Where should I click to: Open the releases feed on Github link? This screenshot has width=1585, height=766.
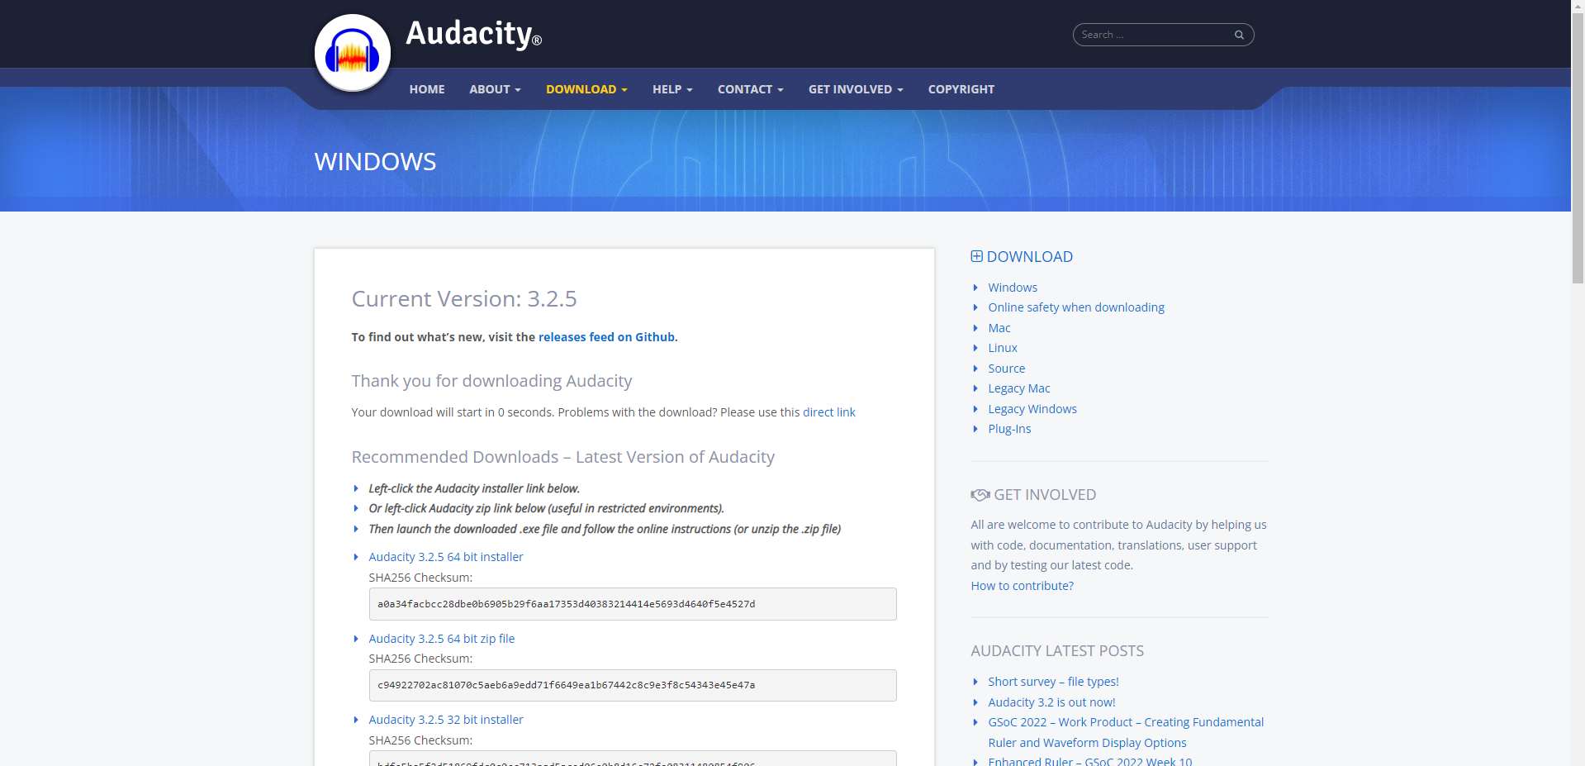point(606,337)
